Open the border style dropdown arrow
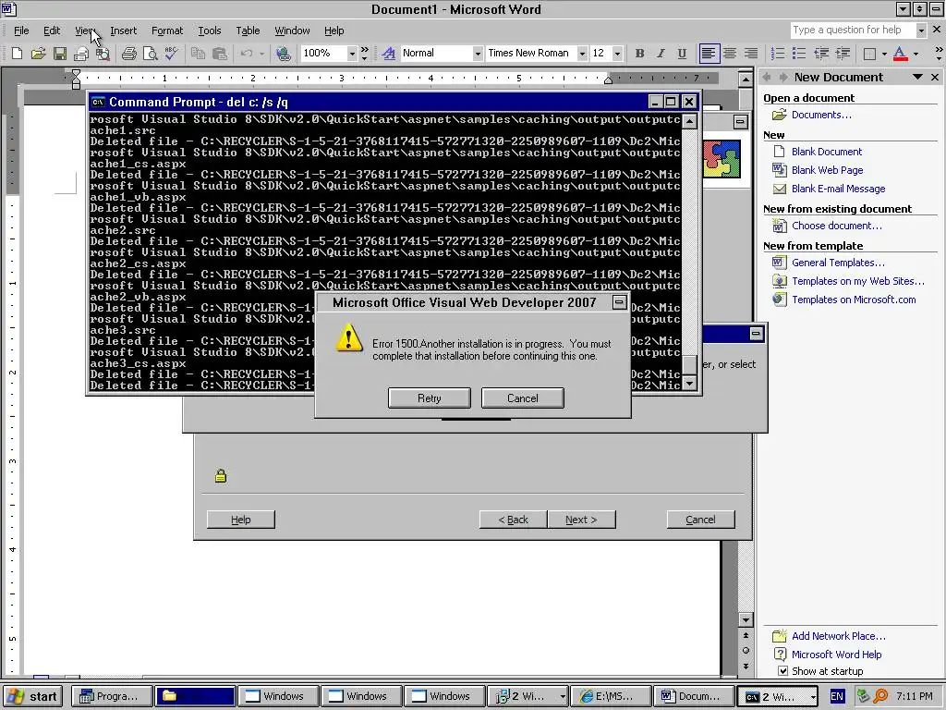 pos(884,54)
